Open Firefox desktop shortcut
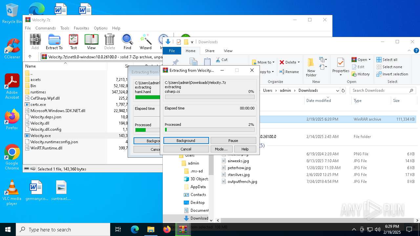 (x=12, y=119)
